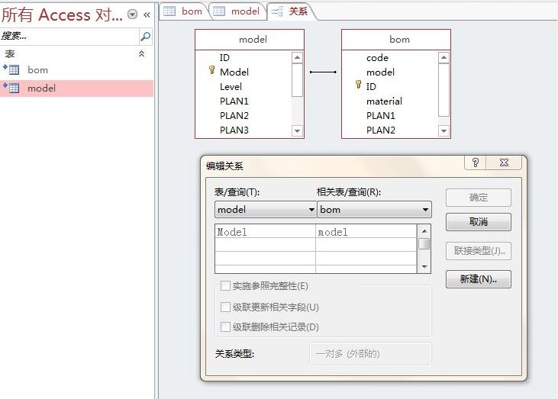The width and height of the screenshot is (558, 399).
Task: Open 联接类型 join type button
Action: pos(479,251)
